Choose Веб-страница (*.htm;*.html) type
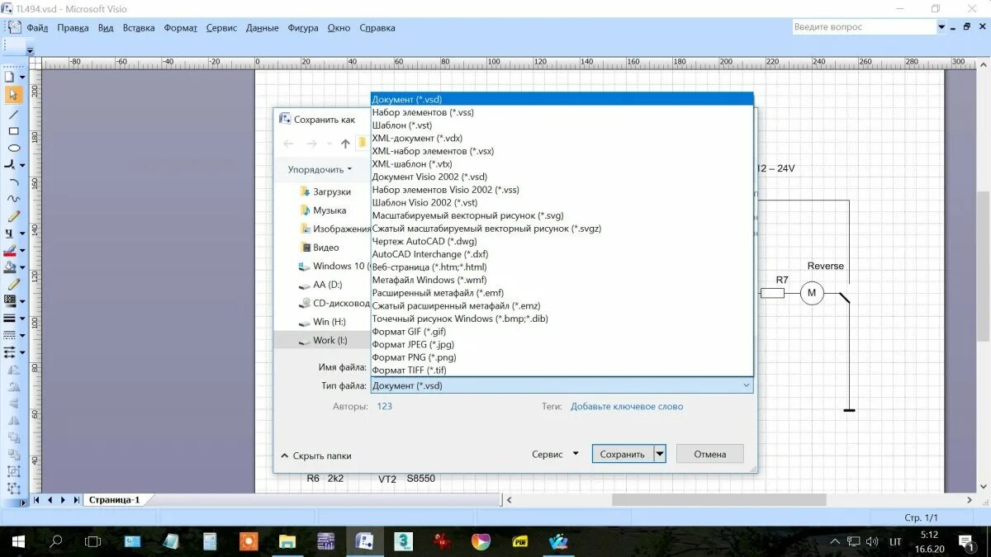 click(x=562, y=267)
